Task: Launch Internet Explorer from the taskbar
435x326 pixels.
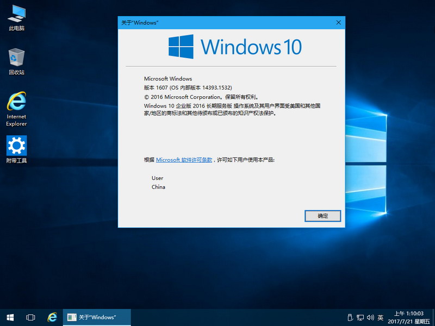Action: (52, 317)
